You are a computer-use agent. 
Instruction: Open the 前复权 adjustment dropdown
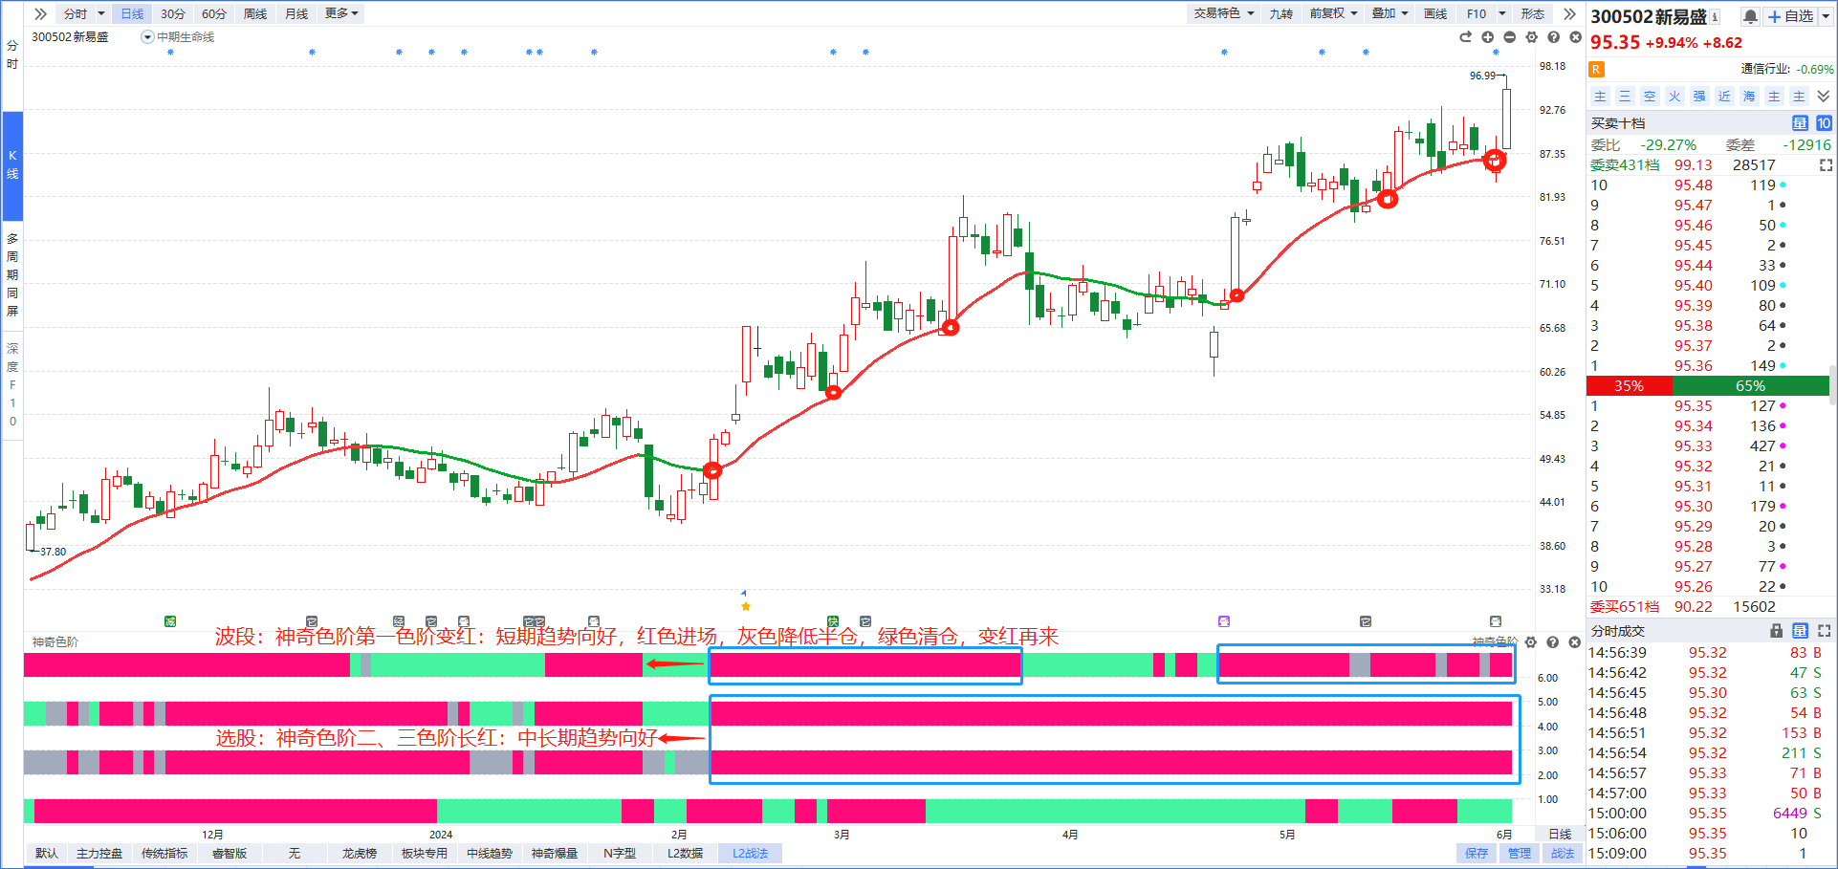[x=1333, y=13]
